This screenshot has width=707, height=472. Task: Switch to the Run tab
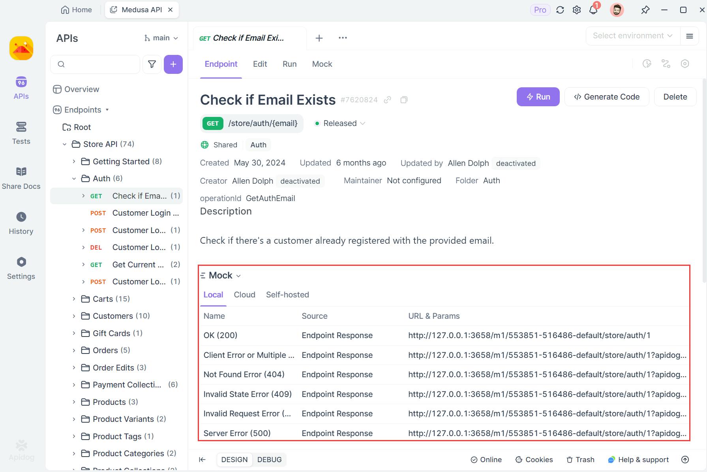[x=290, y=64]
